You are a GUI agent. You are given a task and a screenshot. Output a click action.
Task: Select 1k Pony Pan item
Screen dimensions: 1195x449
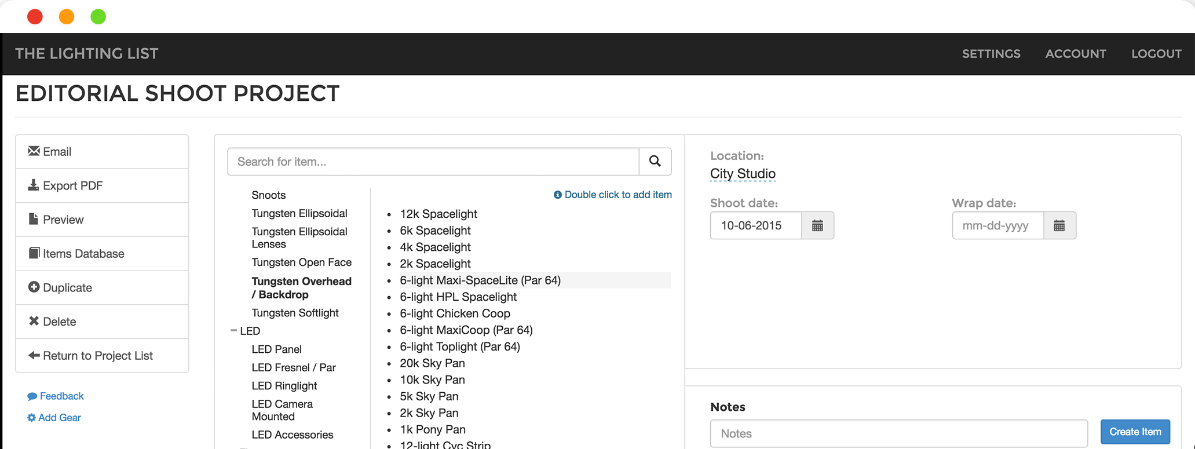coord(433,430)
